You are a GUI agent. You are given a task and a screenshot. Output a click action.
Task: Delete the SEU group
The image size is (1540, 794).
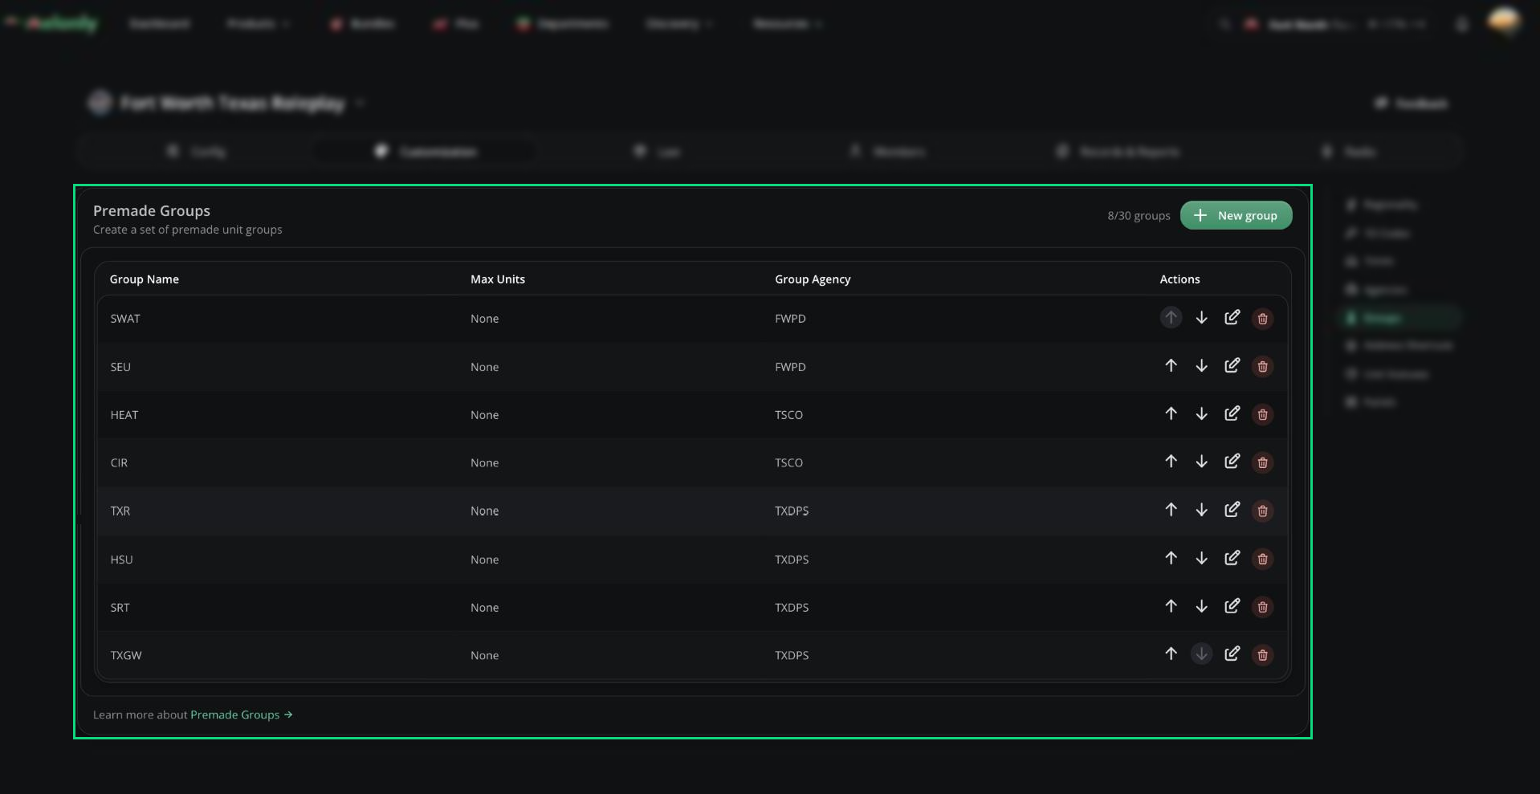pyautogui.click(x=1262, y=367)
